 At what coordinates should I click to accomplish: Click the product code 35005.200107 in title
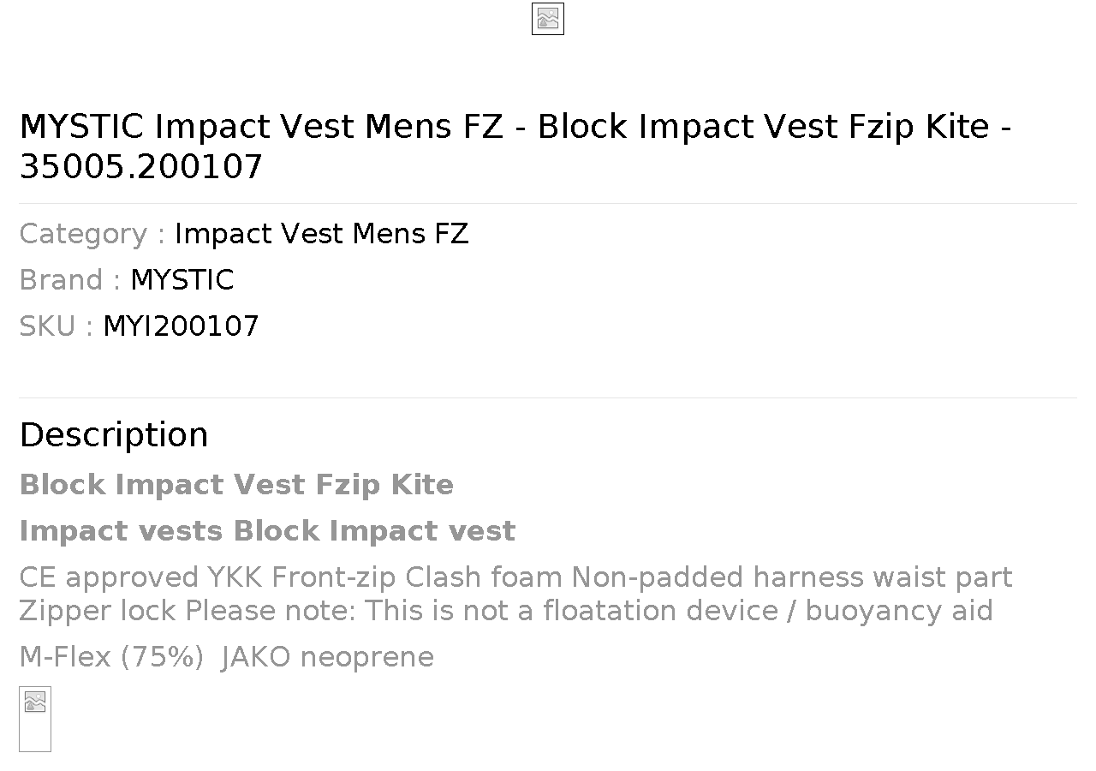(x=140, y=167)
